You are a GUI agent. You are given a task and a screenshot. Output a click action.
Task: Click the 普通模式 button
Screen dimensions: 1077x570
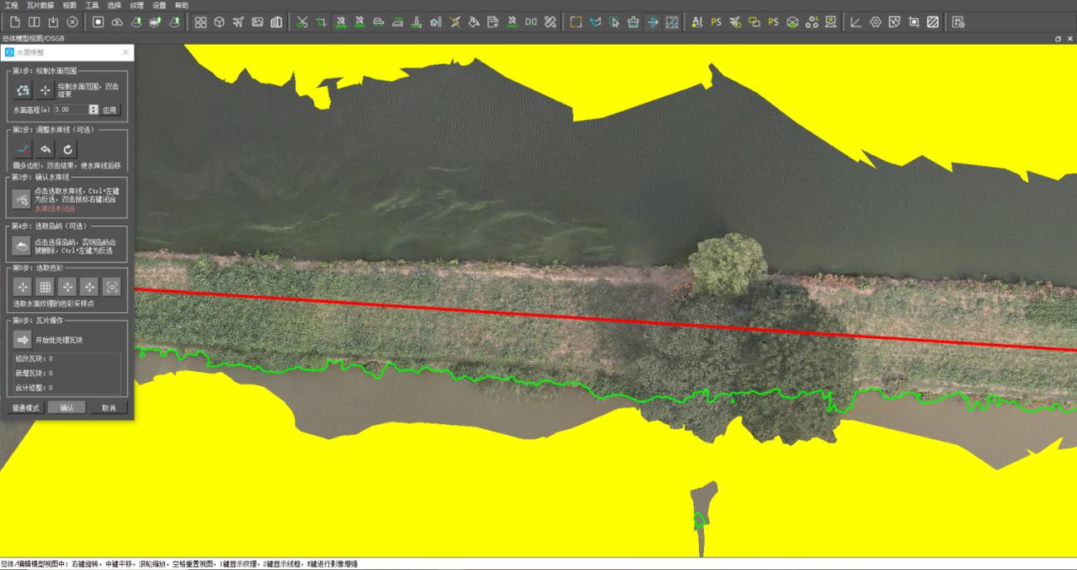[x=25, y=408]
